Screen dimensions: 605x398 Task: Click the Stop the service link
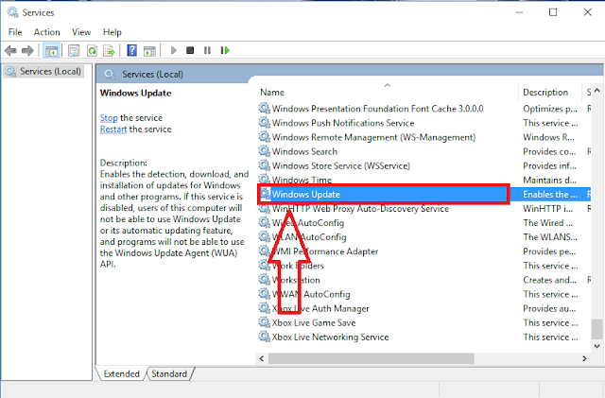click(x=109, y=118)
